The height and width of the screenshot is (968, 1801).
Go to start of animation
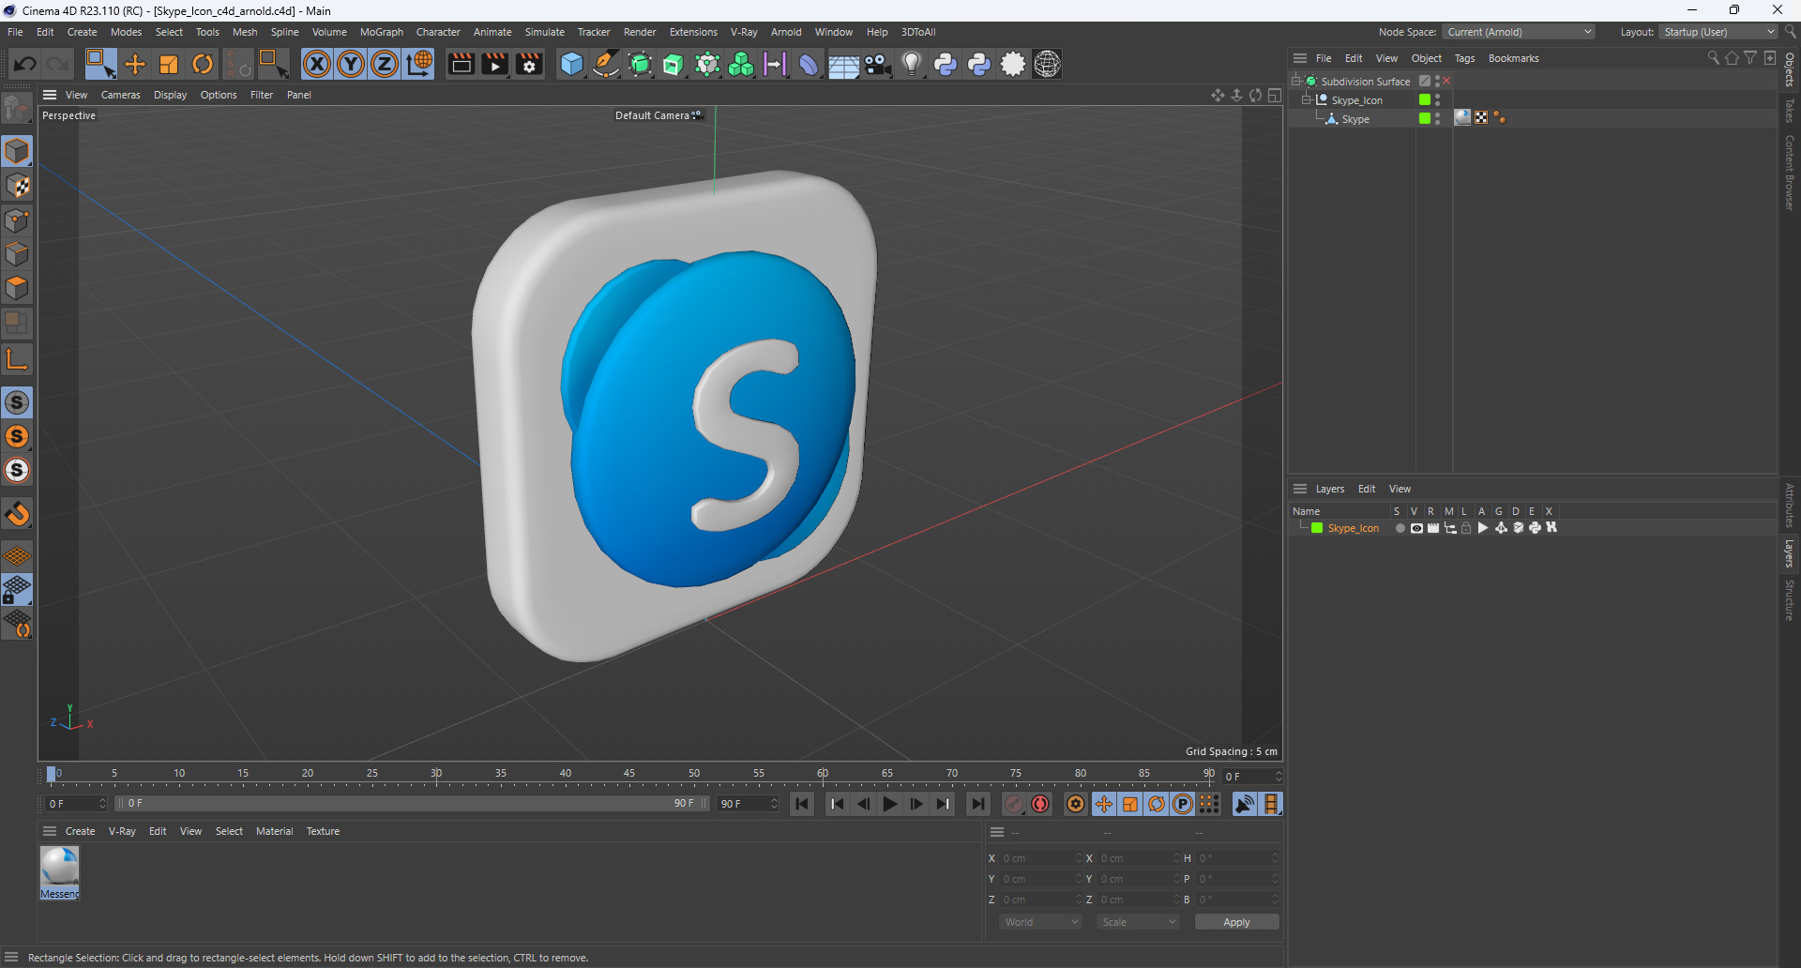[802, 804]
